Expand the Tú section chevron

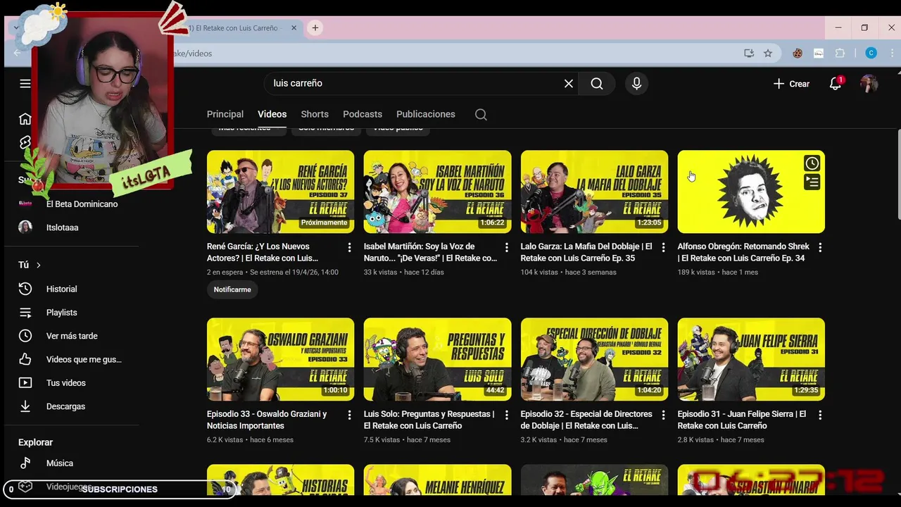coord(39,265)
